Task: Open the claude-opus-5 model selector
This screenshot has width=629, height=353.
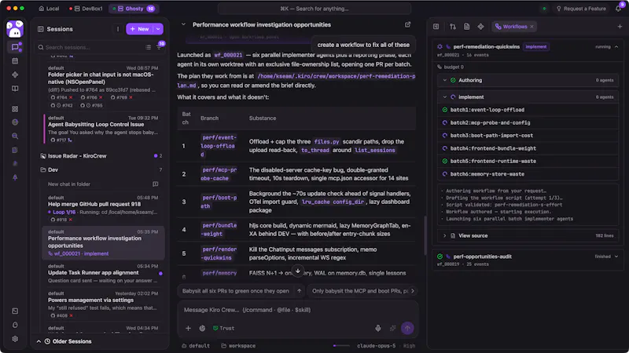Action: pos(377,346)
